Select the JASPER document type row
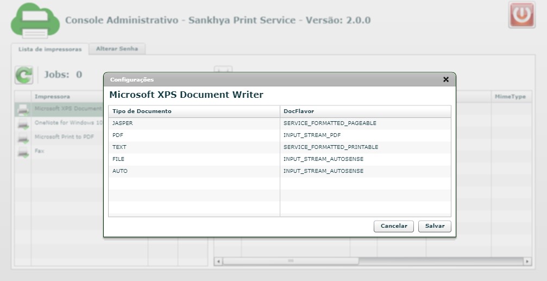The width and height of the screenshot is (547, 281). 279,123
